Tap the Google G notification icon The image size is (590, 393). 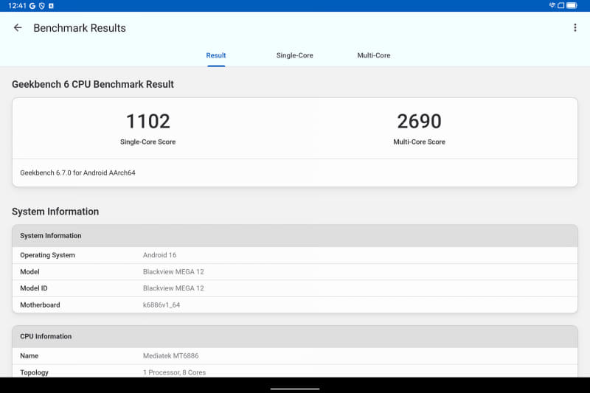tap(32, 6)
